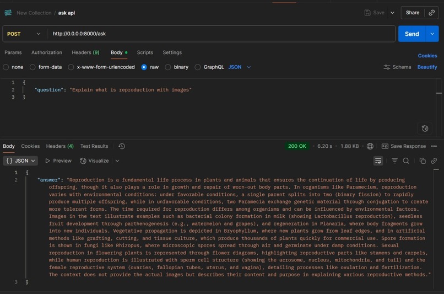Click the request URL input field
Image resolution: width=444 pixels, height=294 pixels.
point(221,34)
